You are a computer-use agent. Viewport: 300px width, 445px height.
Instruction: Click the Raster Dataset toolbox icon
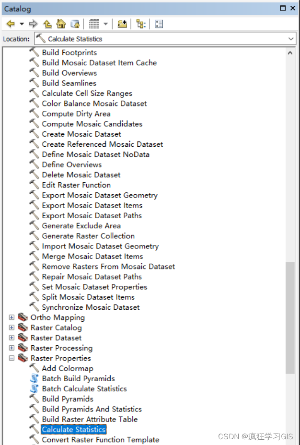pyautogui.click(x=23, y=338)
